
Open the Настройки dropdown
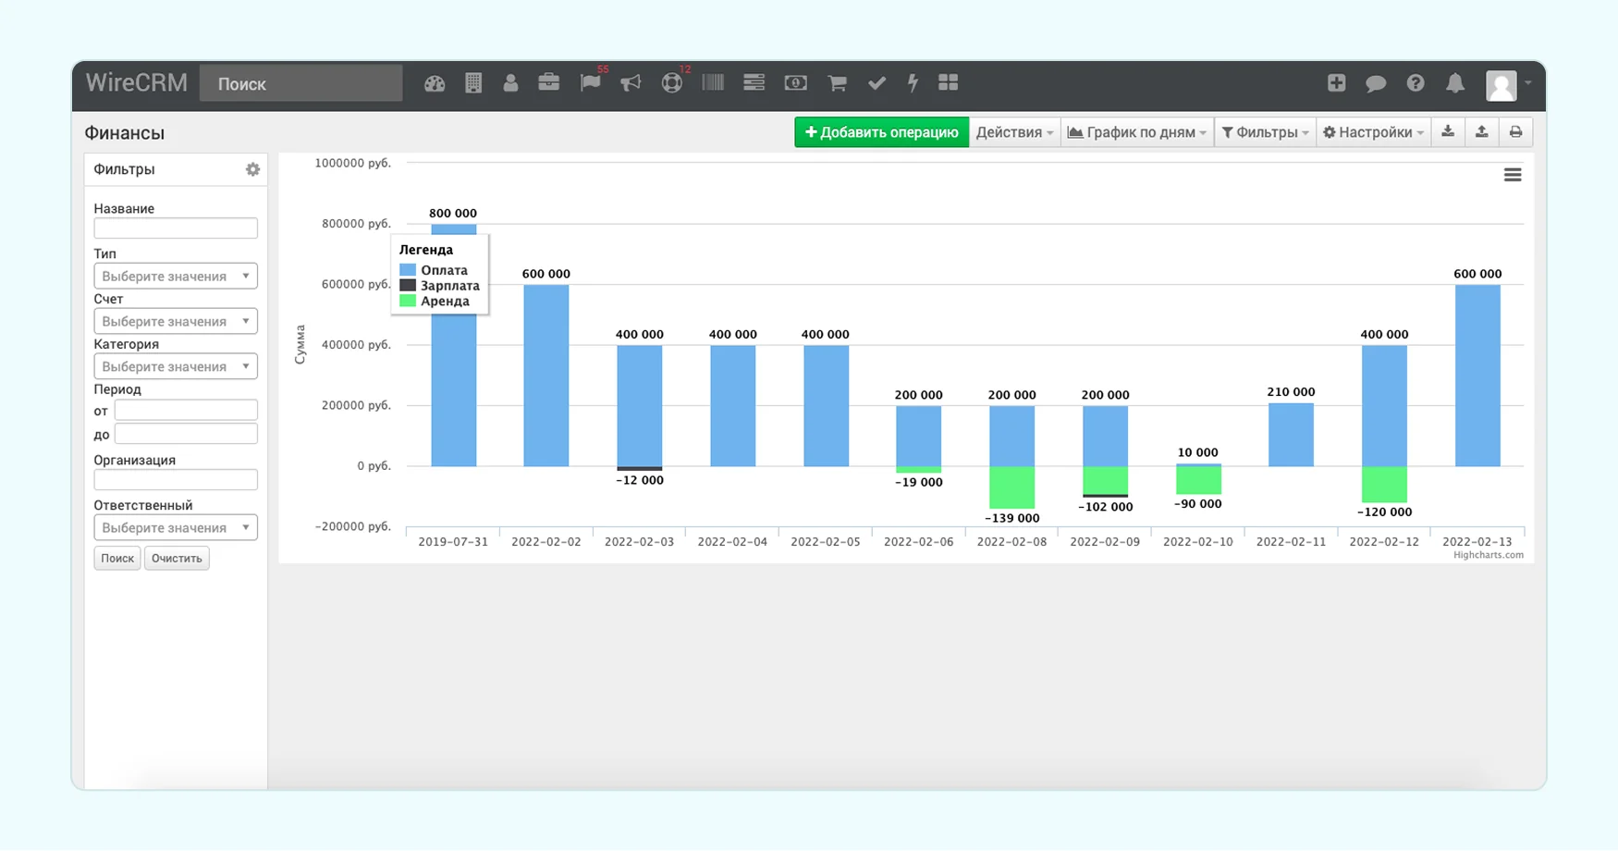tap(1373, 132)
